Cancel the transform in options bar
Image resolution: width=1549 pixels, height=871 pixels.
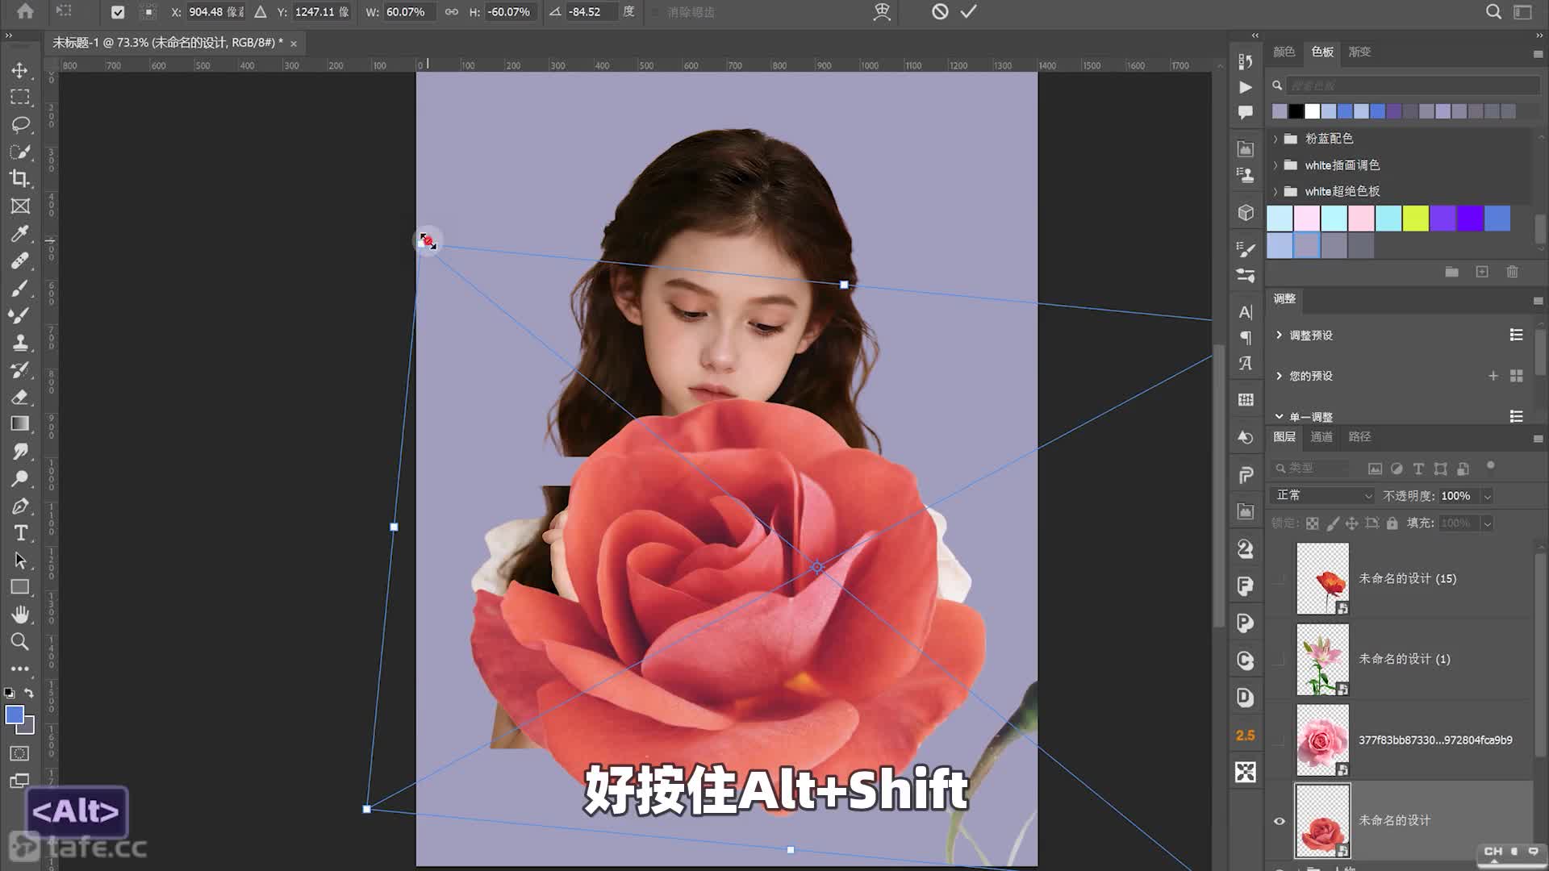pyautogui.click(x=940, y=11)
